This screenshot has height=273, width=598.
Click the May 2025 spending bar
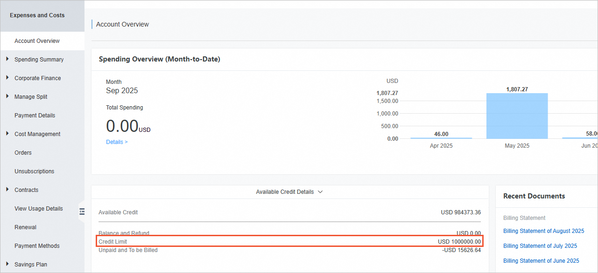[x=517, y=116]
